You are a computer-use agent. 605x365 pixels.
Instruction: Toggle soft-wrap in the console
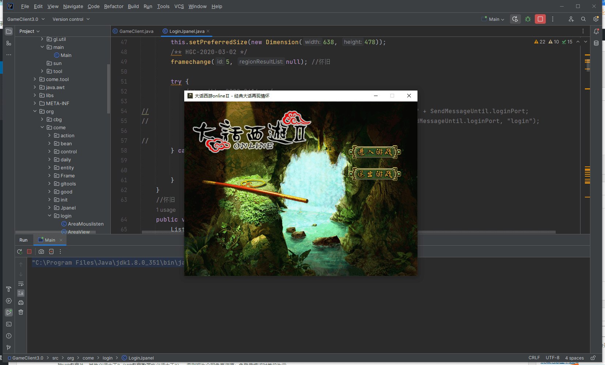(21, 284)
